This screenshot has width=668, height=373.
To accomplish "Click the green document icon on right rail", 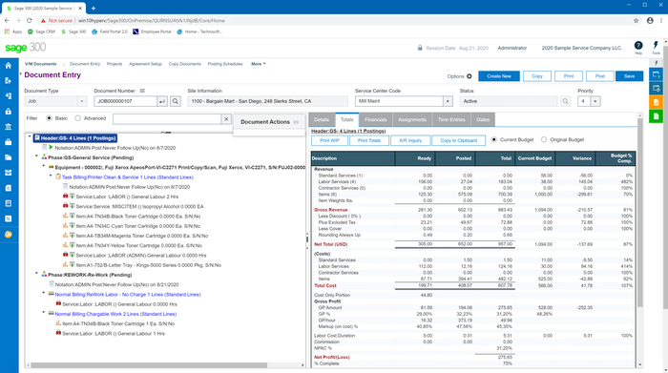I will 657,116.
